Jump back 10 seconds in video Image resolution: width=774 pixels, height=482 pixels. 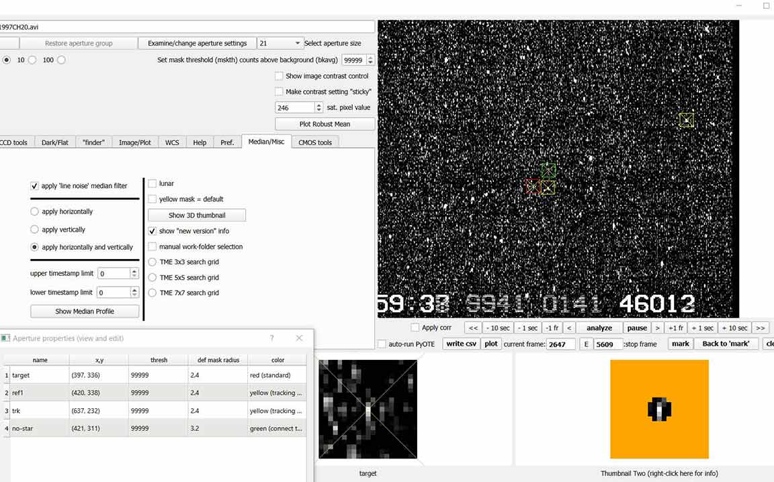tap(498, 328)
